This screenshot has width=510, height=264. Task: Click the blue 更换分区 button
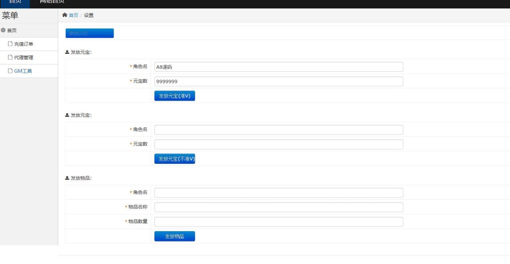pyautogui.click(x=90, y=33)
